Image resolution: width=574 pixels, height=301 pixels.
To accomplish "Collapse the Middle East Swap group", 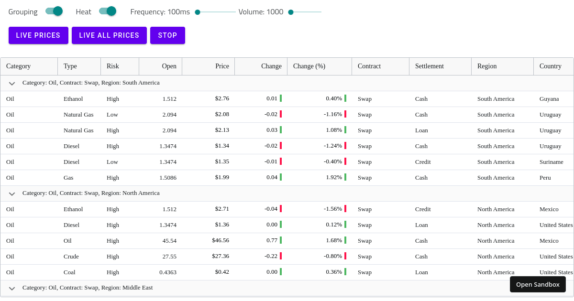I will point(12,288).
